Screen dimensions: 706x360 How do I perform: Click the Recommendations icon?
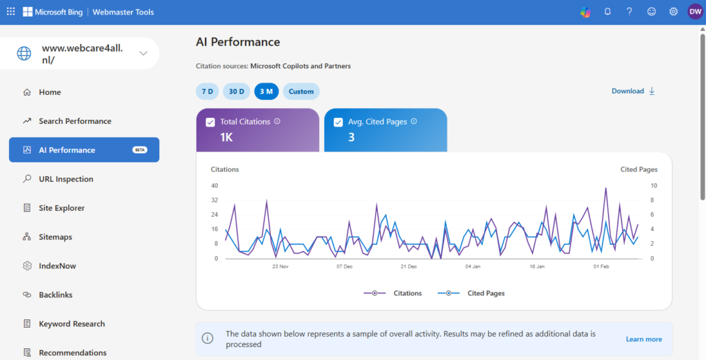(x=27, y=352)
